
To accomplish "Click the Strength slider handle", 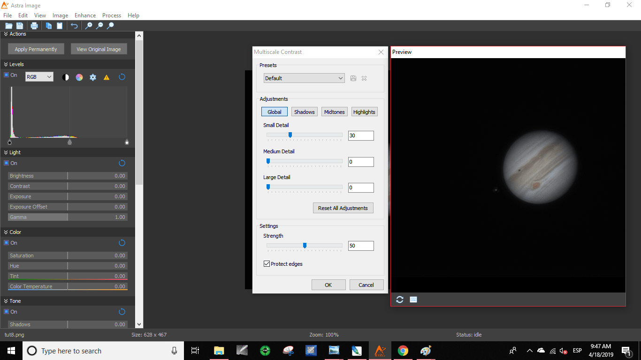I will coord(305,245).
